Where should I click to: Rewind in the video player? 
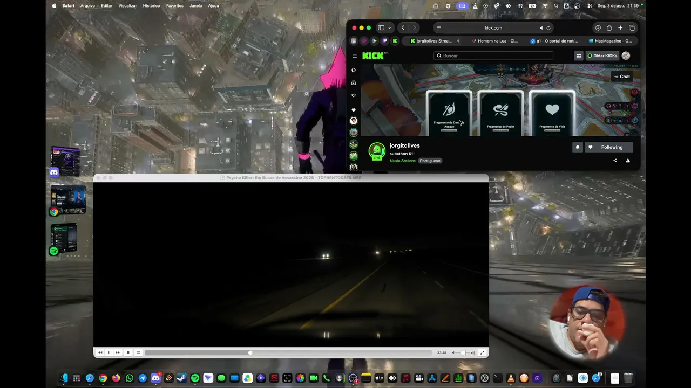(x=100, y=352)
